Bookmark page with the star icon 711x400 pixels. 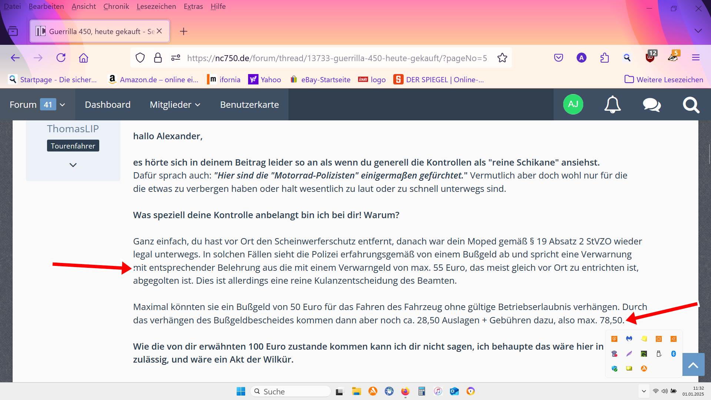pos(502,58)
